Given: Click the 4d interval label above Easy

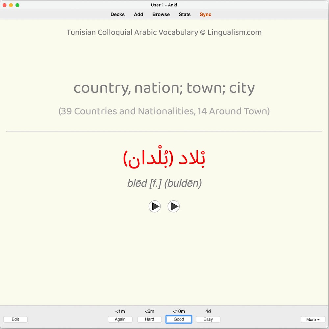Looking at the screenshot, I should pos(208,311).
